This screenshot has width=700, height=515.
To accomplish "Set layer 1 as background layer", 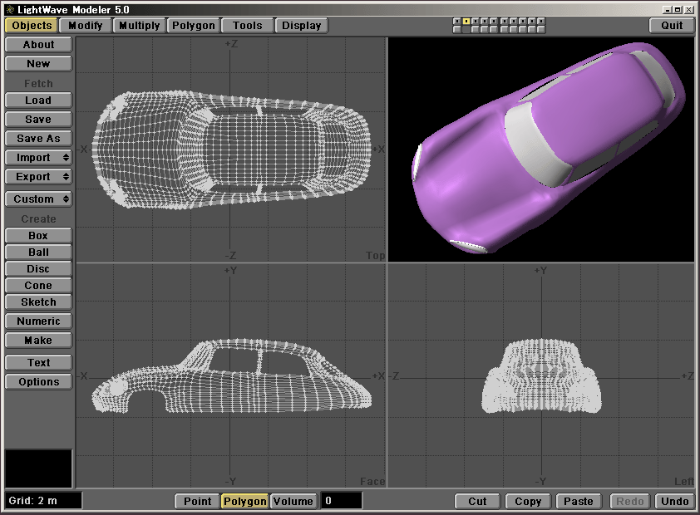I will [457, 30].
